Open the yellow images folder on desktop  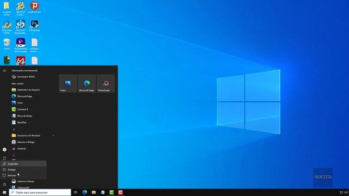(7, 9)
